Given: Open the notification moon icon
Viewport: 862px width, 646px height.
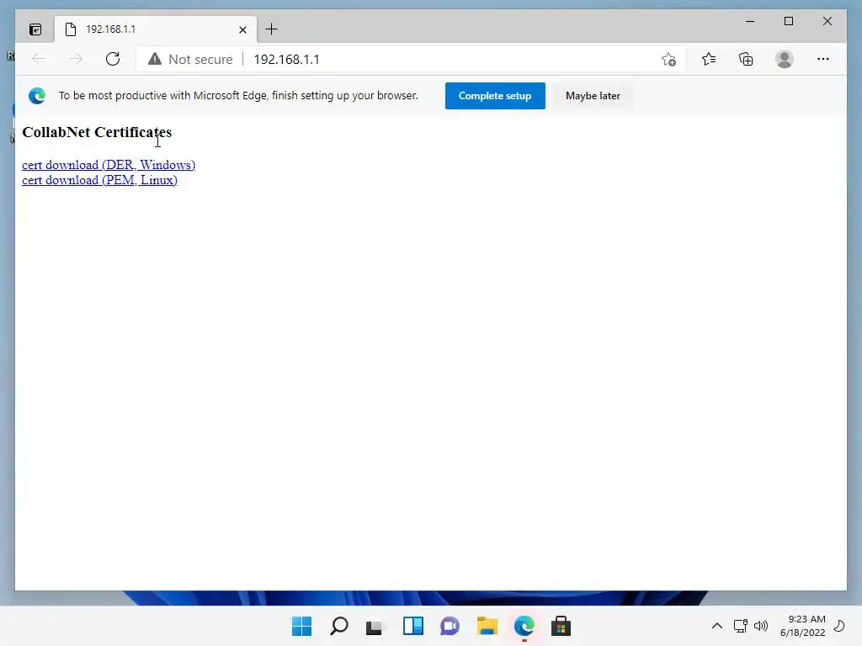Looking at the screenshot, I should 839,626.
